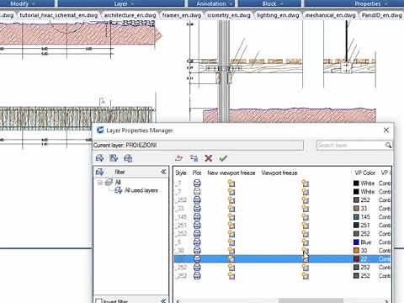404x303 pixels.
Task: Click the 33 VP color swatch
Action: coord(356,209)
